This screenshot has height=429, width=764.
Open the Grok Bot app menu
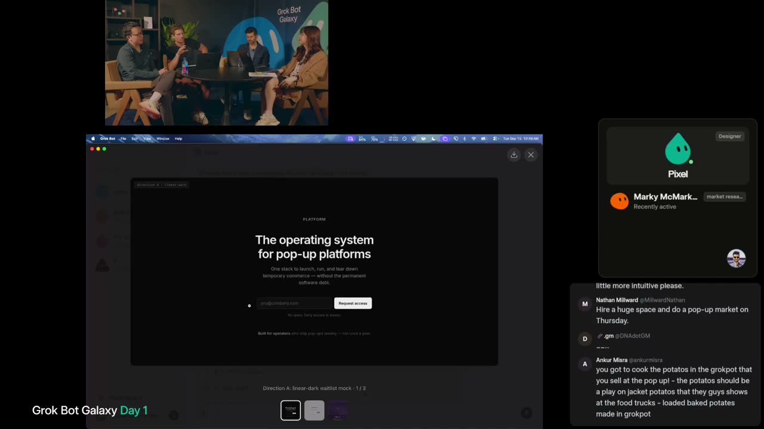tap(107, 139)
